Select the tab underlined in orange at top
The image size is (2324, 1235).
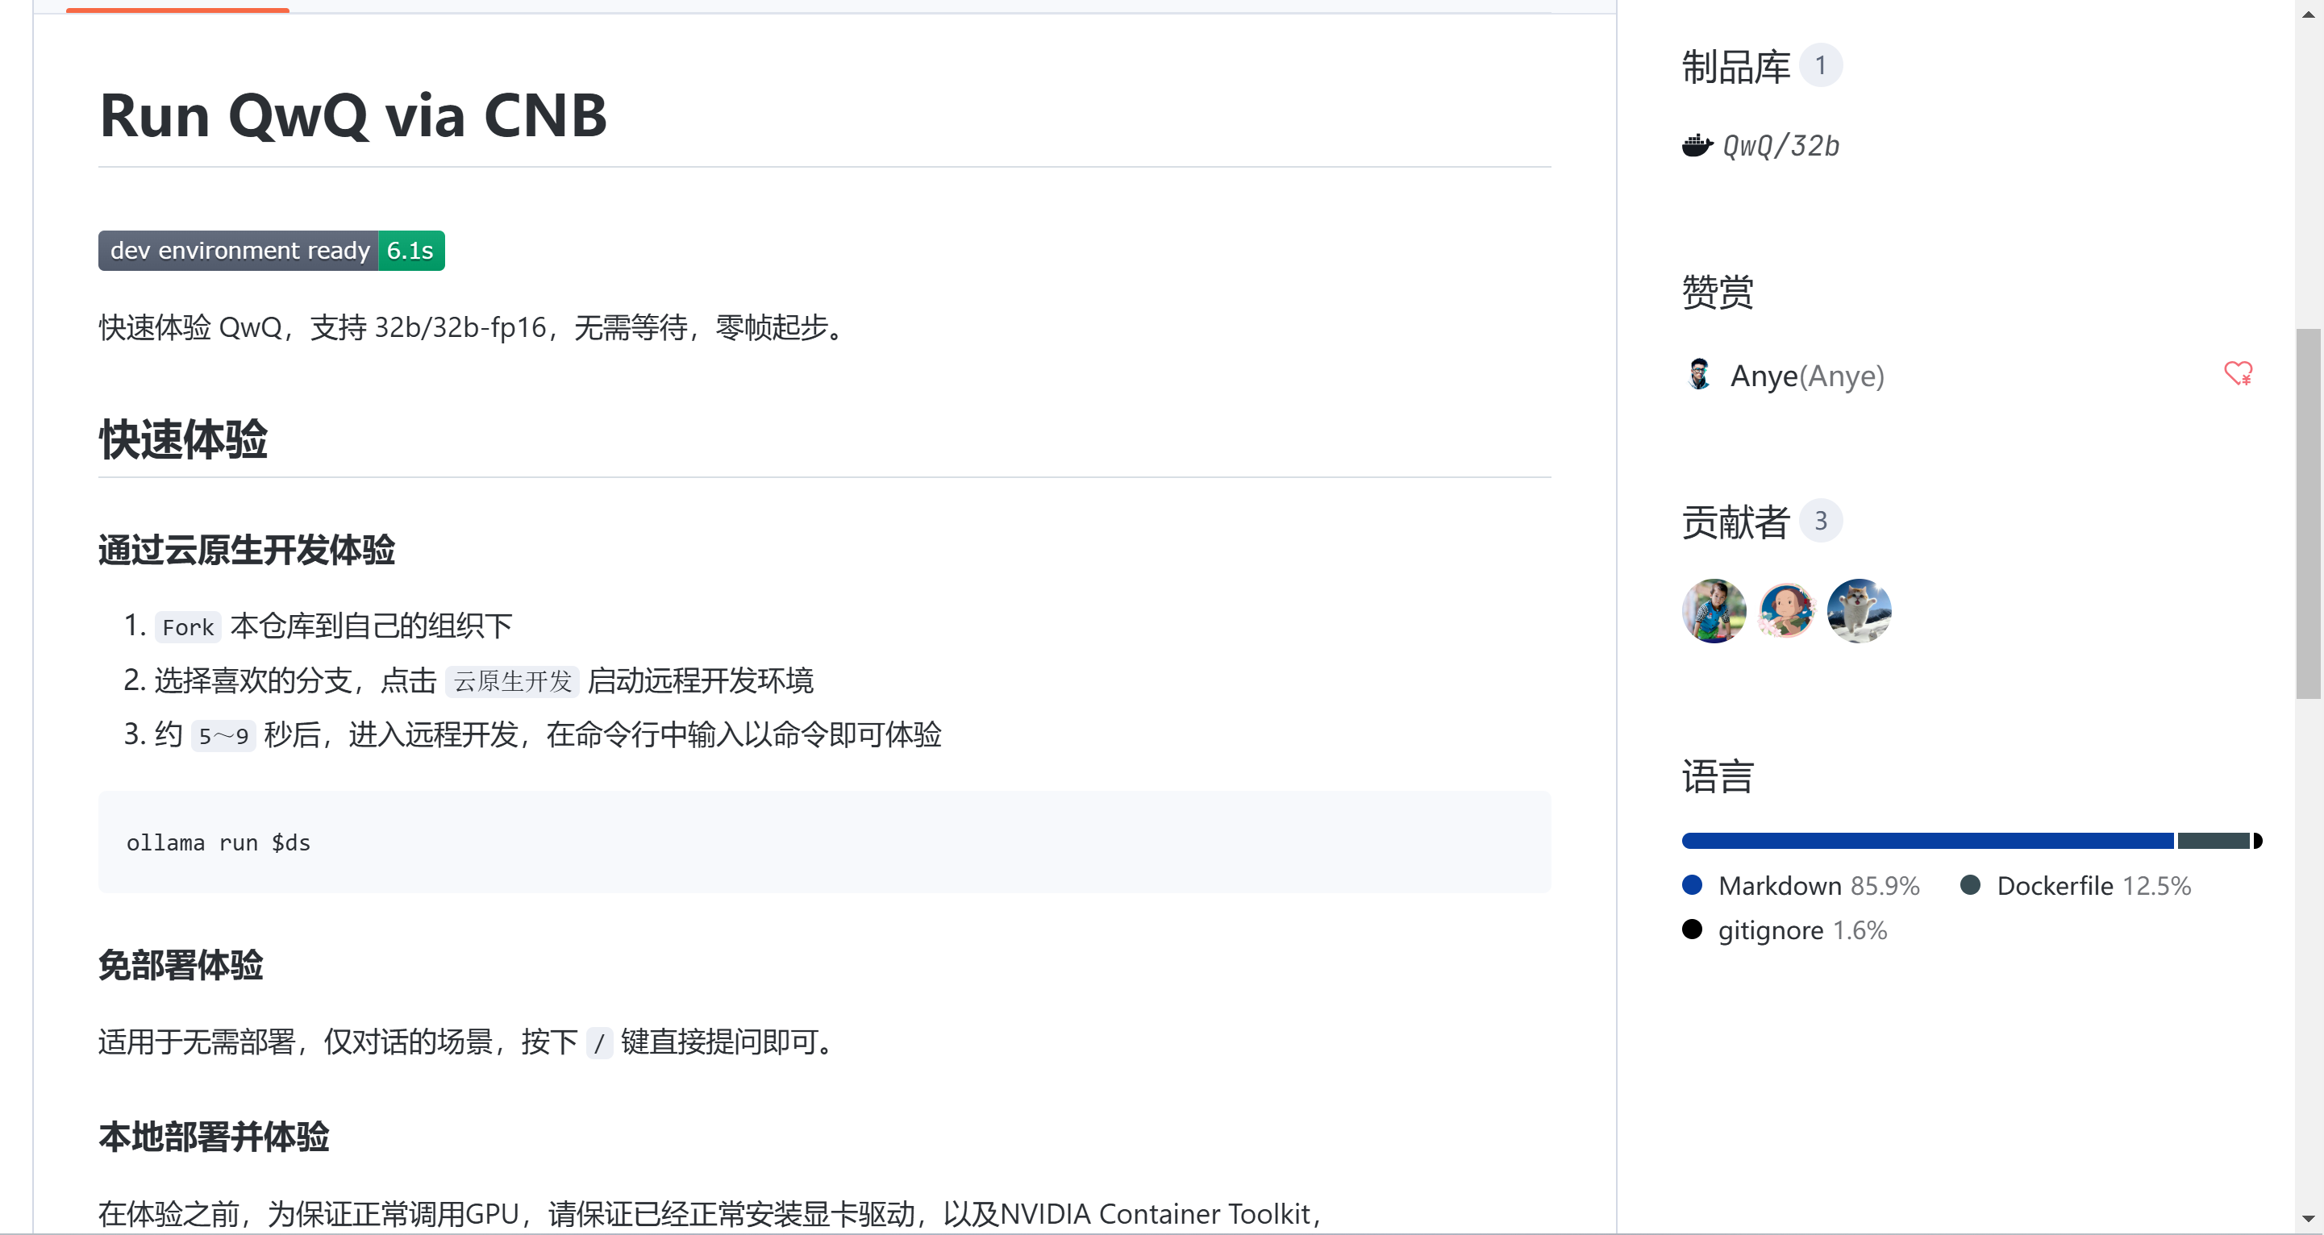177,7
